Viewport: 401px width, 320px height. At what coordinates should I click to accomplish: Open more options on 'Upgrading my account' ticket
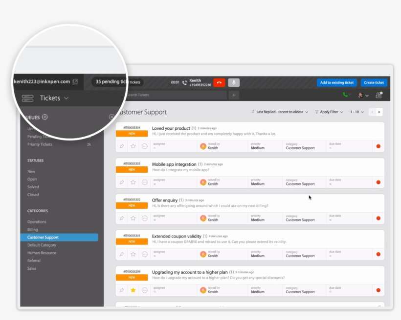145,290
